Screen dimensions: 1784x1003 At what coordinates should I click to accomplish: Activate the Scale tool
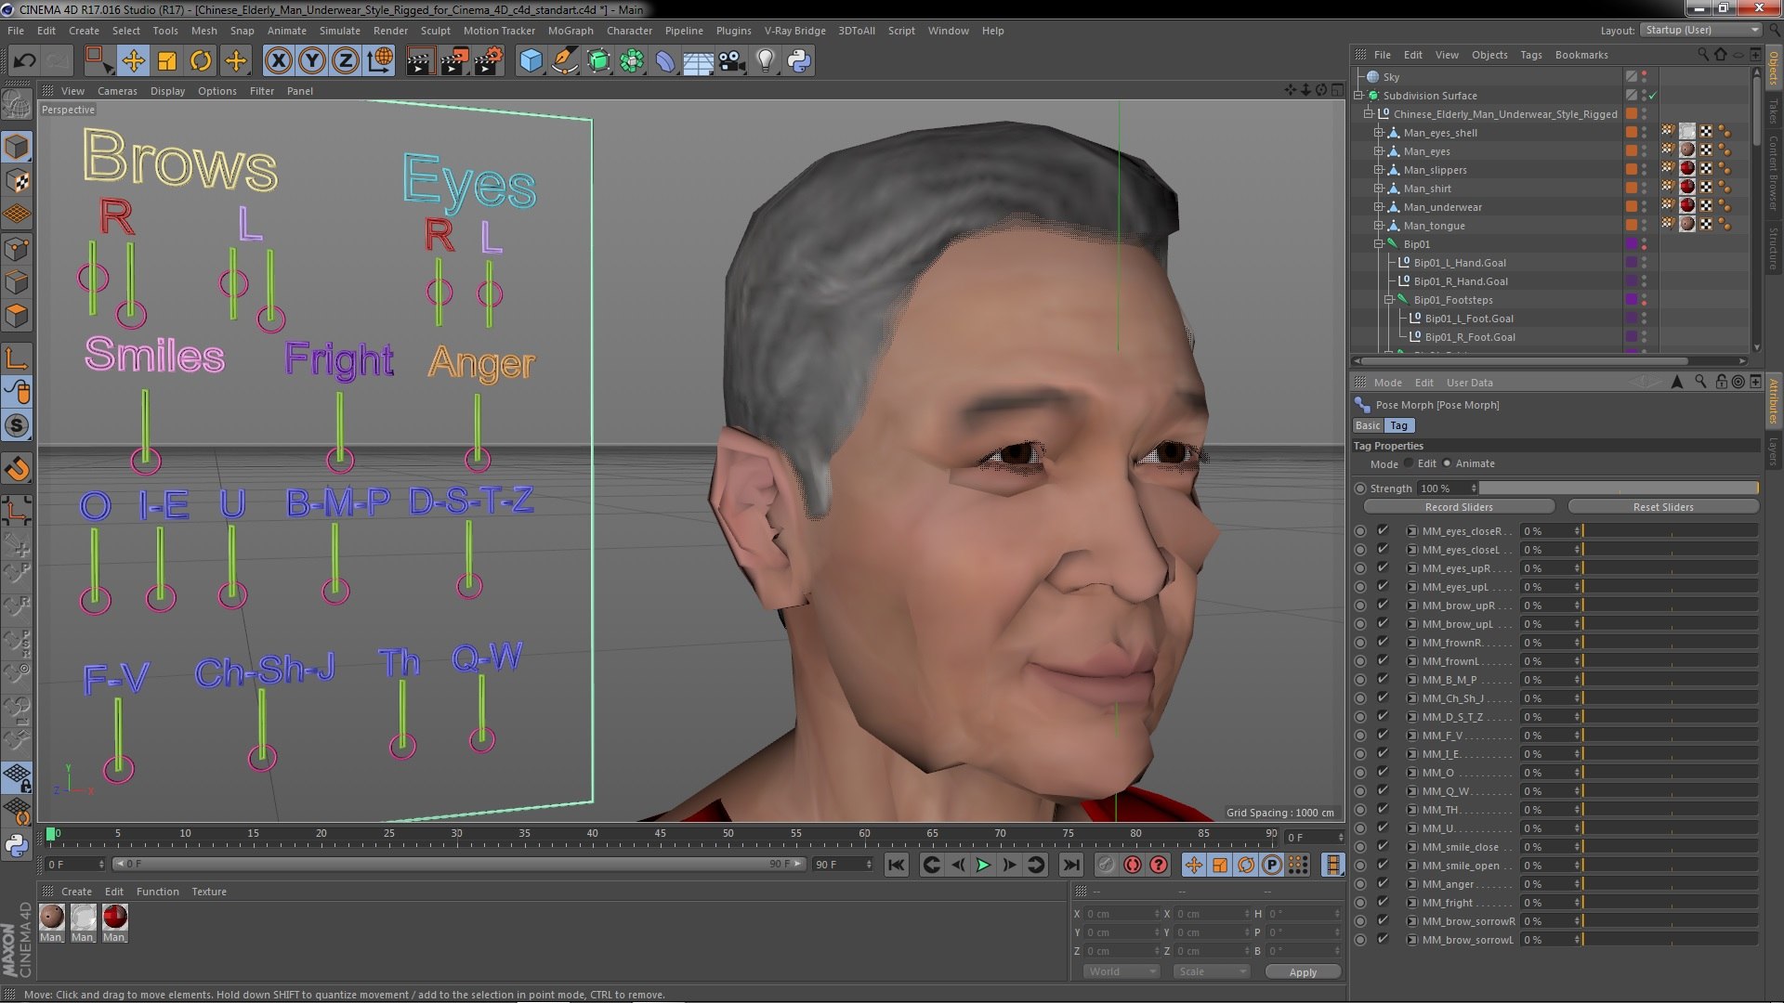(167, 61)
